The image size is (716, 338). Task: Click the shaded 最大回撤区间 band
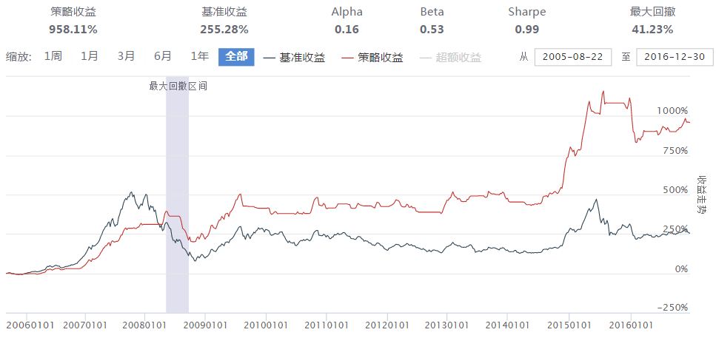tap(177, 200)
